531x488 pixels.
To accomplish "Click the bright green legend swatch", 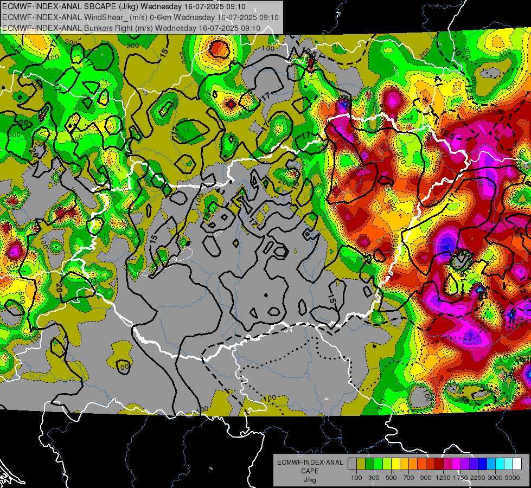I will [378, 464].
